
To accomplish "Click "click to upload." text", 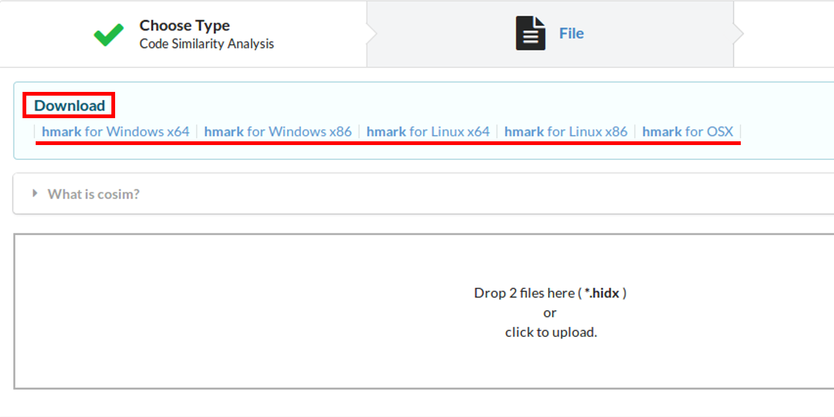I will click(x=551, y=333).
